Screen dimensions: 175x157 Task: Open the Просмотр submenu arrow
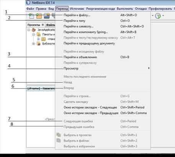click(149, 68)
